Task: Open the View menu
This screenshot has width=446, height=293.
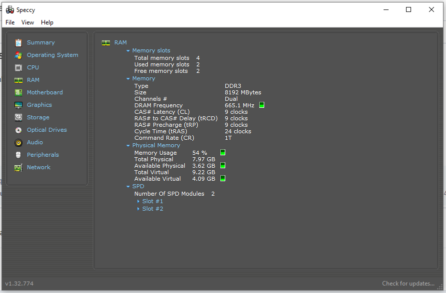Action: click(x=27, y=22)
